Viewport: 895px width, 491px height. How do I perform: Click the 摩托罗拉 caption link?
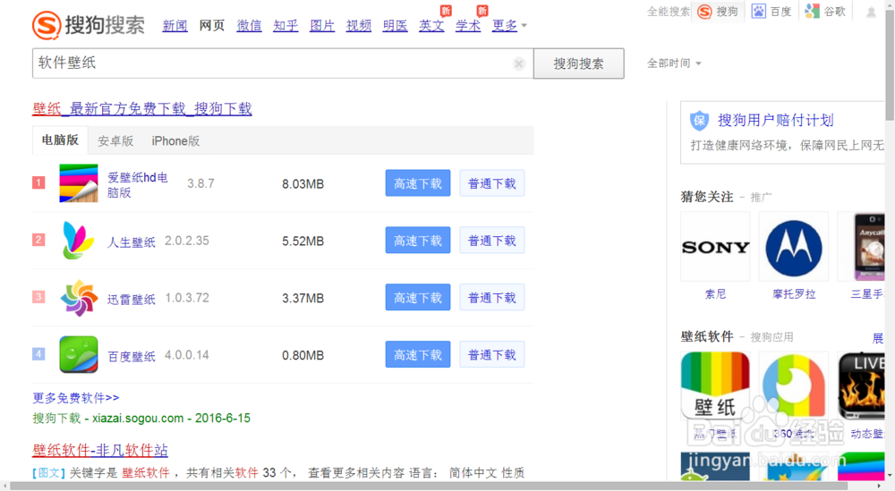pos(793,293)
